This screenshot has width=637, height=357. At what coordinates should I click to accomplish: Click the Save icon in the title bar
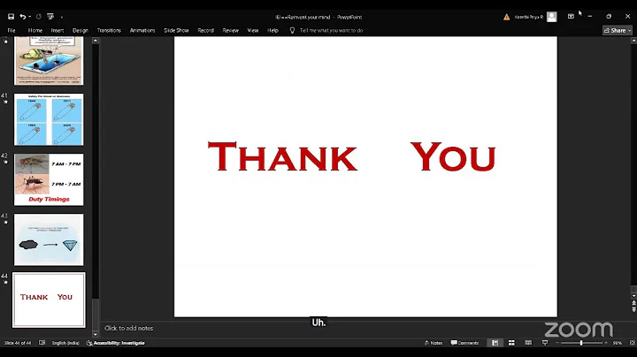point(11,17)
